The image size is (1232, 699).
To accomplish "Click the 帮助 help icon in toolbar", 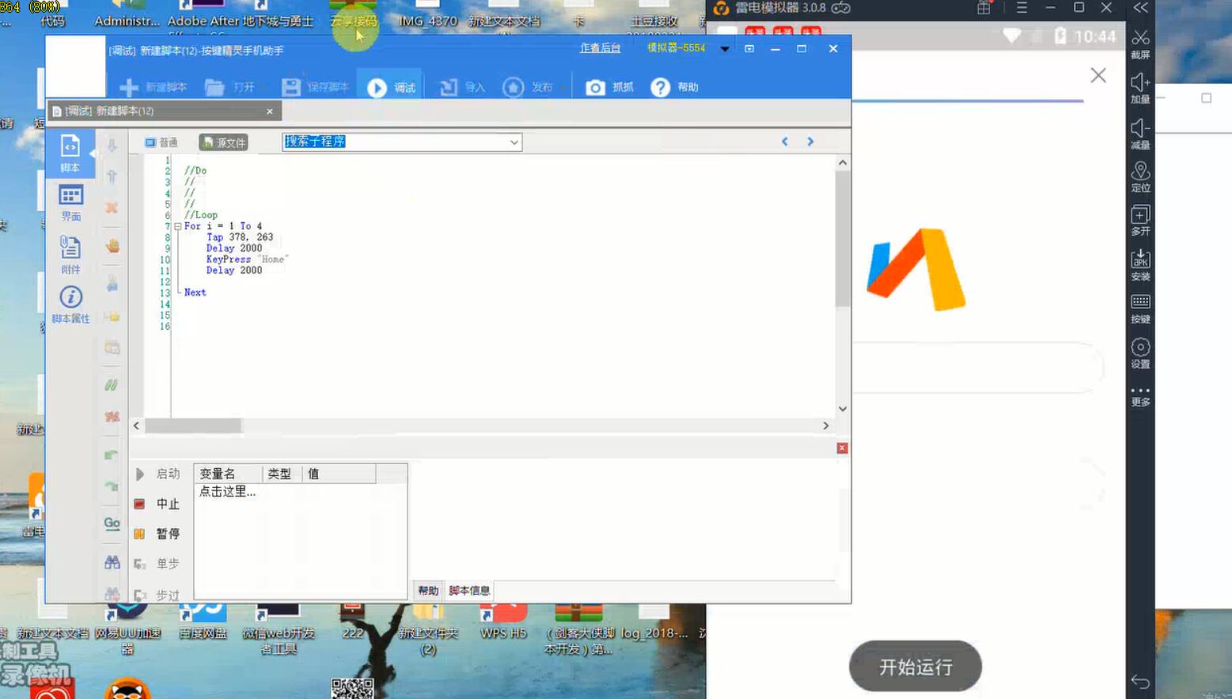I will point(661,88).
